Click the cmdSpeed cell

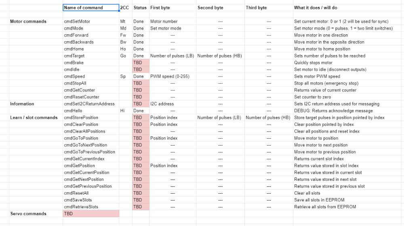coord(91,76)
